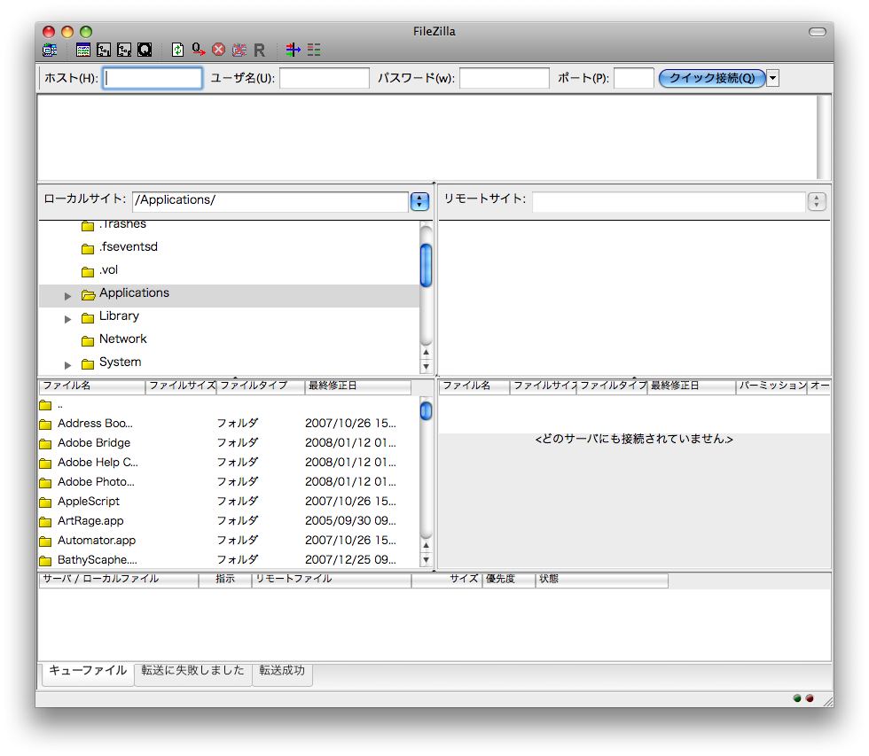This screenshot has width=869, height=756.
Task: Open the リモートサイト (remote site) path dropdown
Action: click(x=817, y=201)
